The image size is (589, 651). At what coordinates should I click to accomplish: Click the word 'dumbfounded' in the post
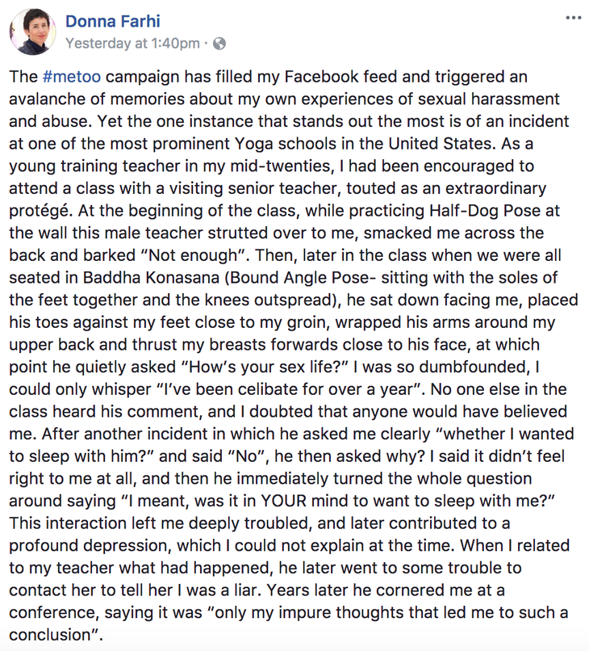coord(474,367)
